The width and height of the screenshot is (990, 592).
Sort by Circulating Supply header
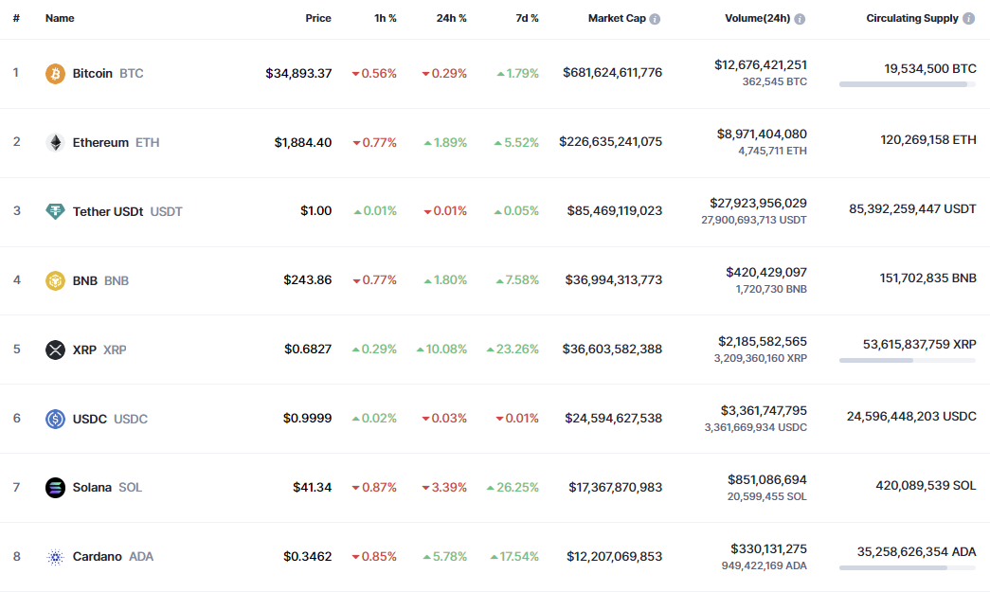(x=912, y=18)
